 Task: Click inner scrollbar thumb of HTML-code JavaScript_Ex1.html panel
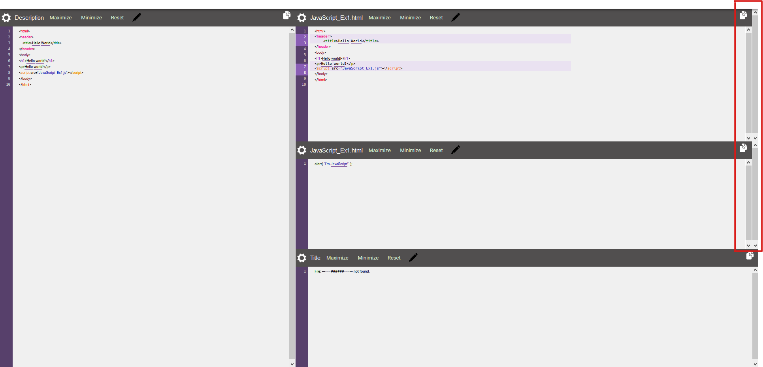tap(748, 83)
